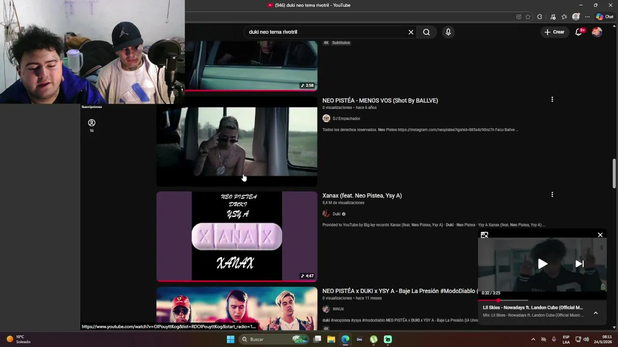Open Edge profile avatar
This screenshot has height=347, width=618.
pyautogui.click(x=576, y=16)
